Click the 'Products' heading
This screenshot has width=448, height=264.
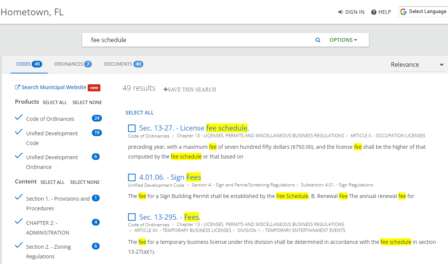[27, 102]
